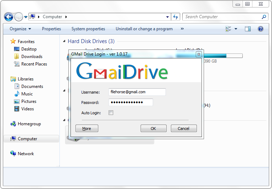Screen dimensions: 272x189
Task: Click the search magnifier icon
Action: click(264, 17)
